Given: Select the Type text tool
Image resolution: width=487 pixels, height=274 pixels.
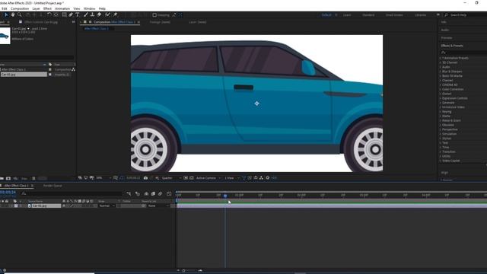Looking at the screenshot, I should [x=78, y=15].
